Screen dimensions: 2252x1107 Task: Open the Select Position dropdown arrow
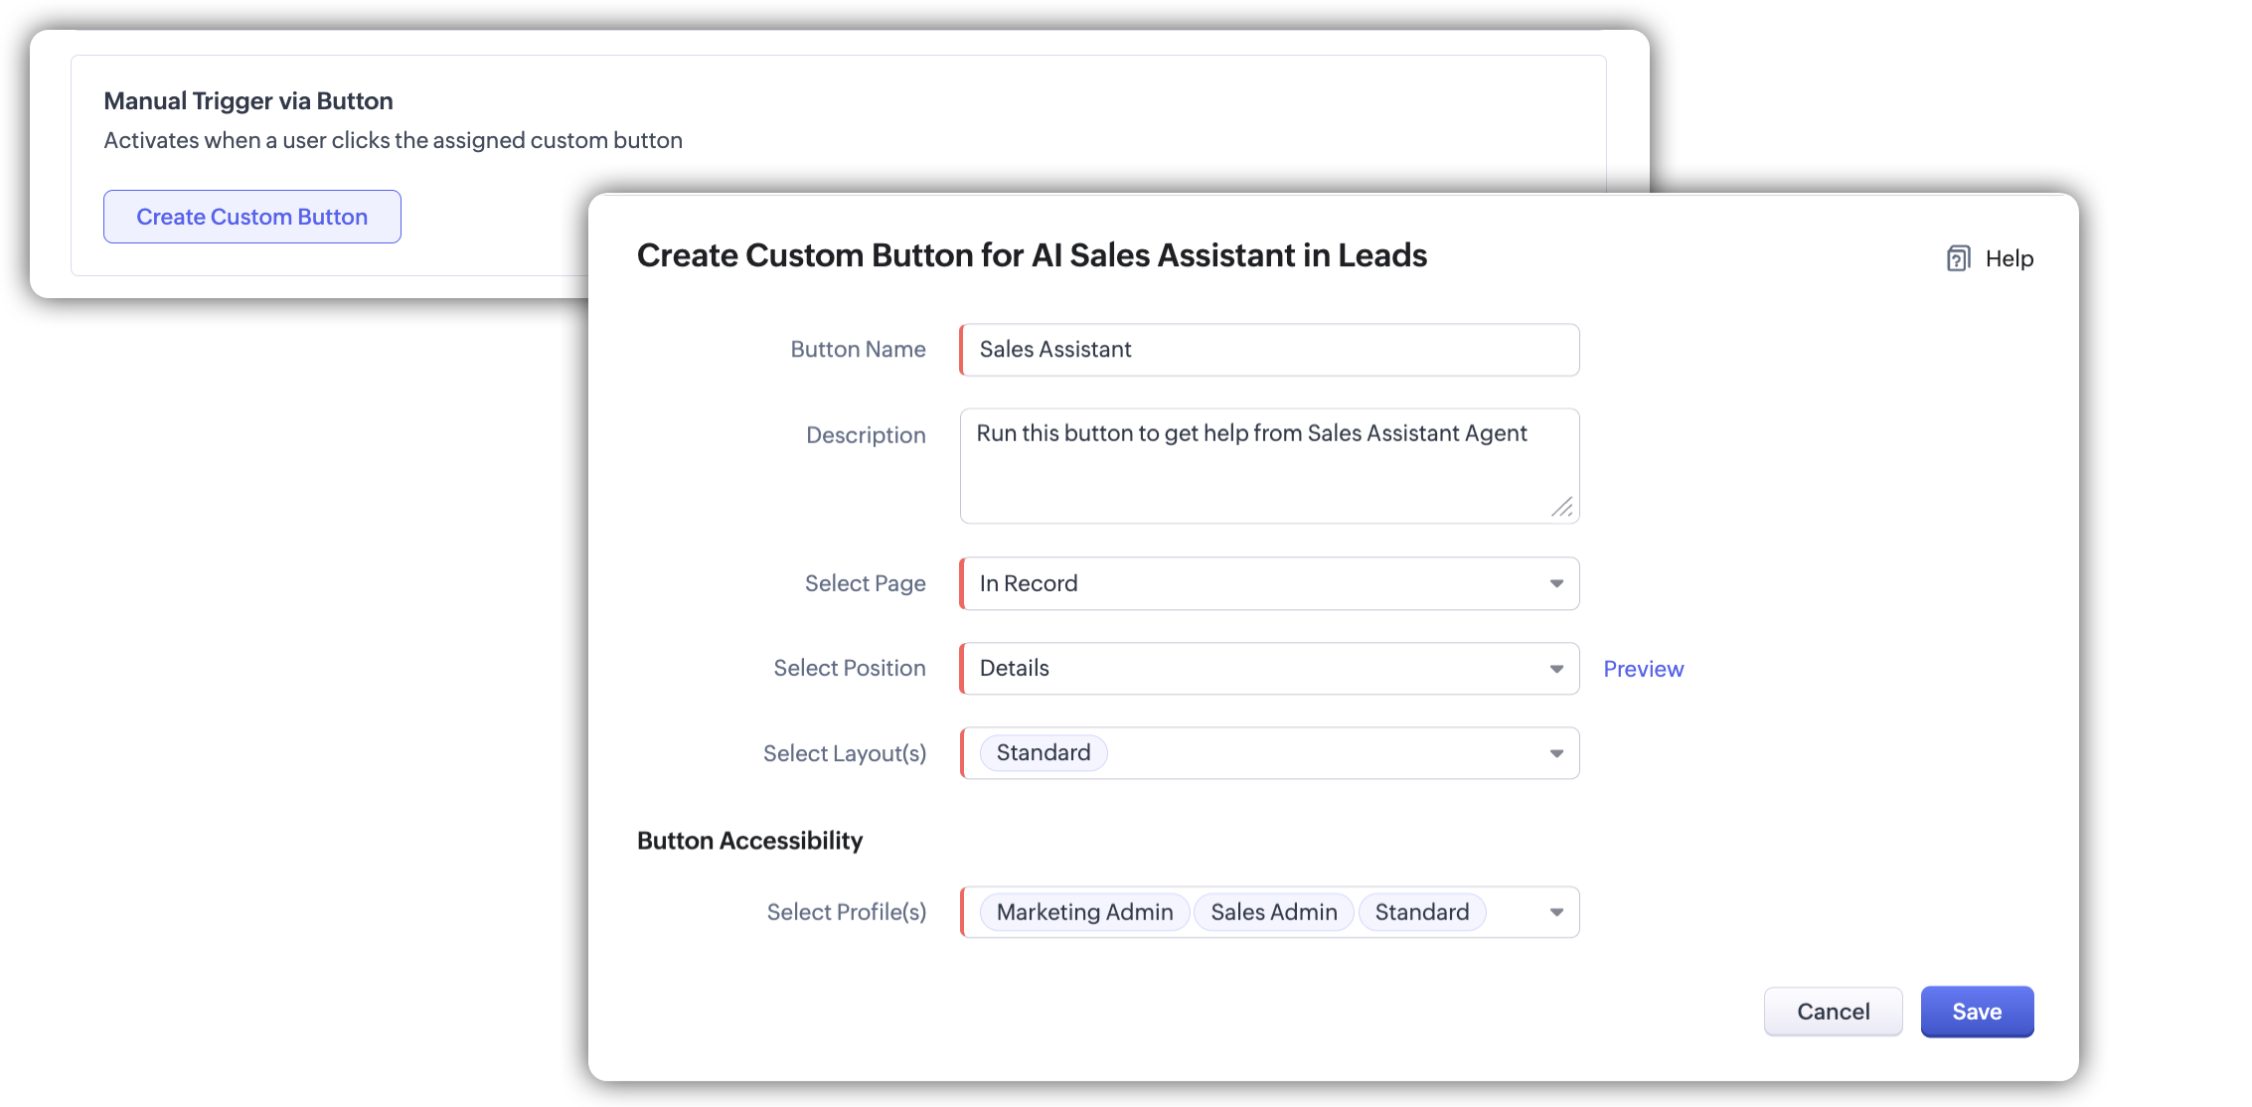click(x=1556, y=669)
